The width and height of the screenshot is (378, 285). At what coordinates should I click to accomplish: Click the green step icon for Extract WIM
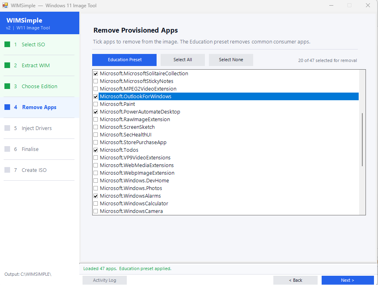click(7, 66)
